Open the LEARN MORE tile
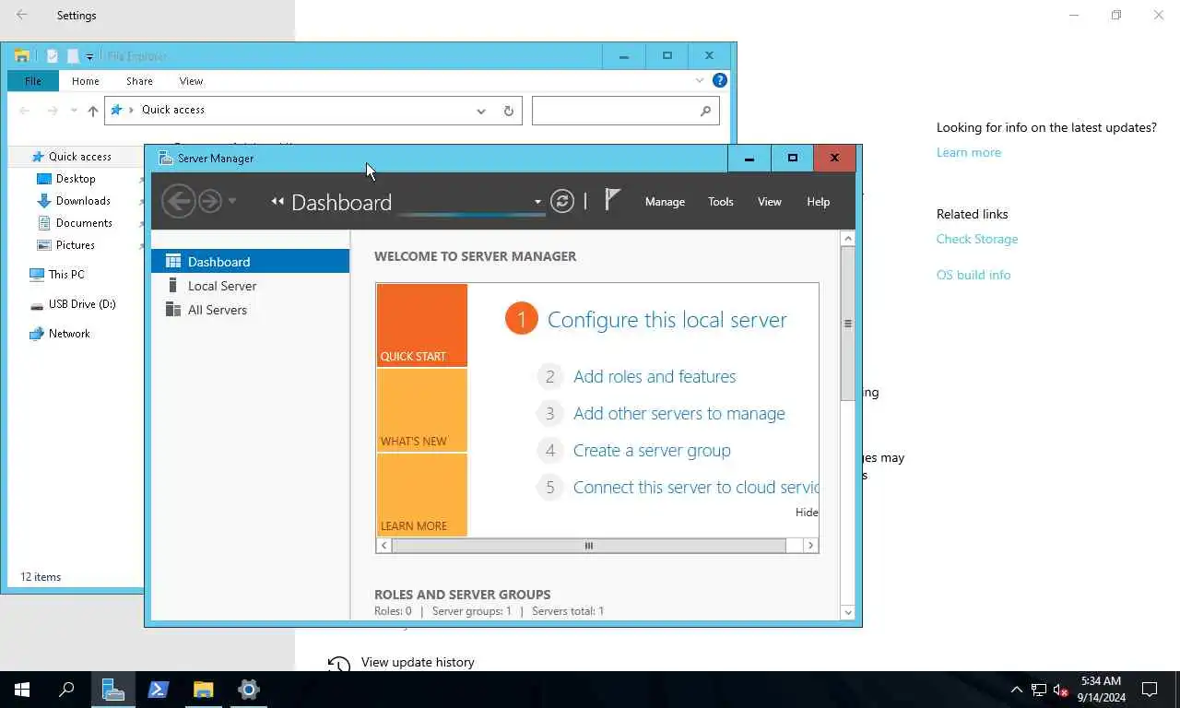Screen dimensions: 1180x708 (421, 495)
